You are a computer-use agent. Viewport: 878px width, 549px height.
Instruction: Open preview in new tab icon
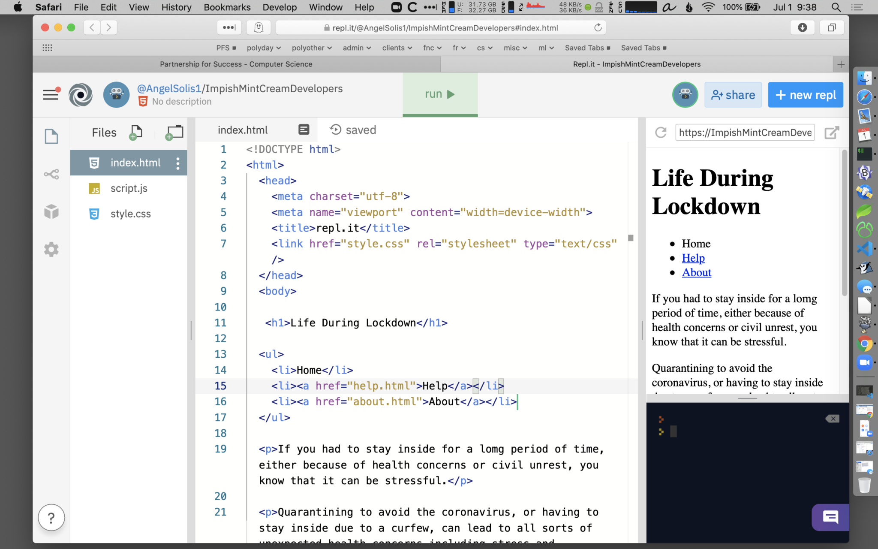[831, 133]
